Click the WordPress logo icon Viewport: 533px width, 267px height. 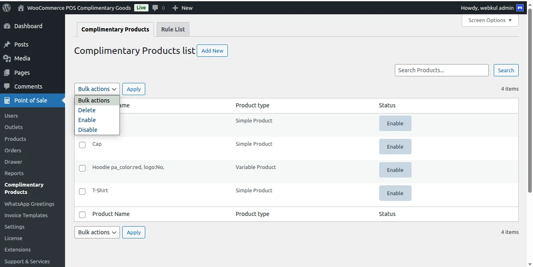pos(7,8)
